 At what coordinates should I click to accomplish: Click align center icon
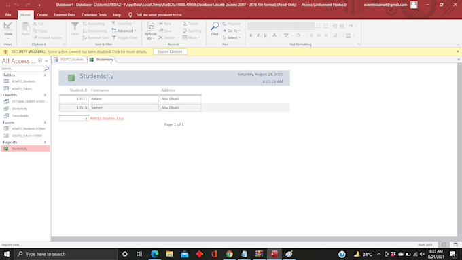[x=319, y=35]
